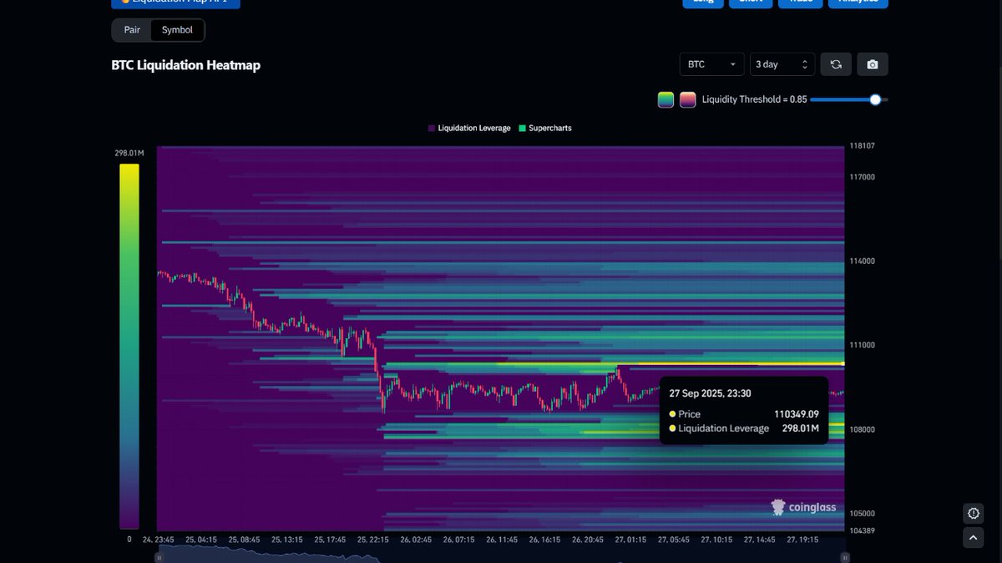This screenshot has width=1002, height=563.
Task: Switch to the Symbol tab
Action: click(177, 30)
